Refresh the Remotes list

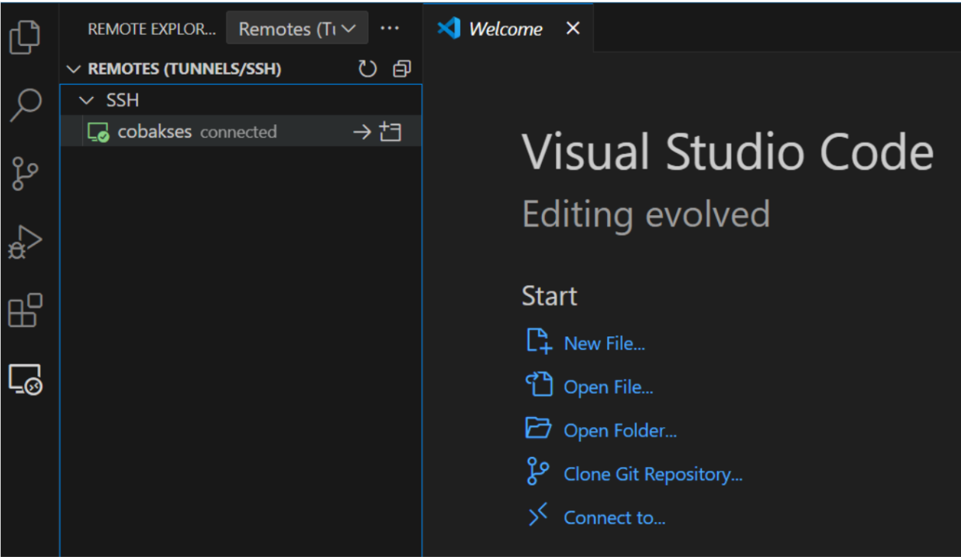coord(367,69)
